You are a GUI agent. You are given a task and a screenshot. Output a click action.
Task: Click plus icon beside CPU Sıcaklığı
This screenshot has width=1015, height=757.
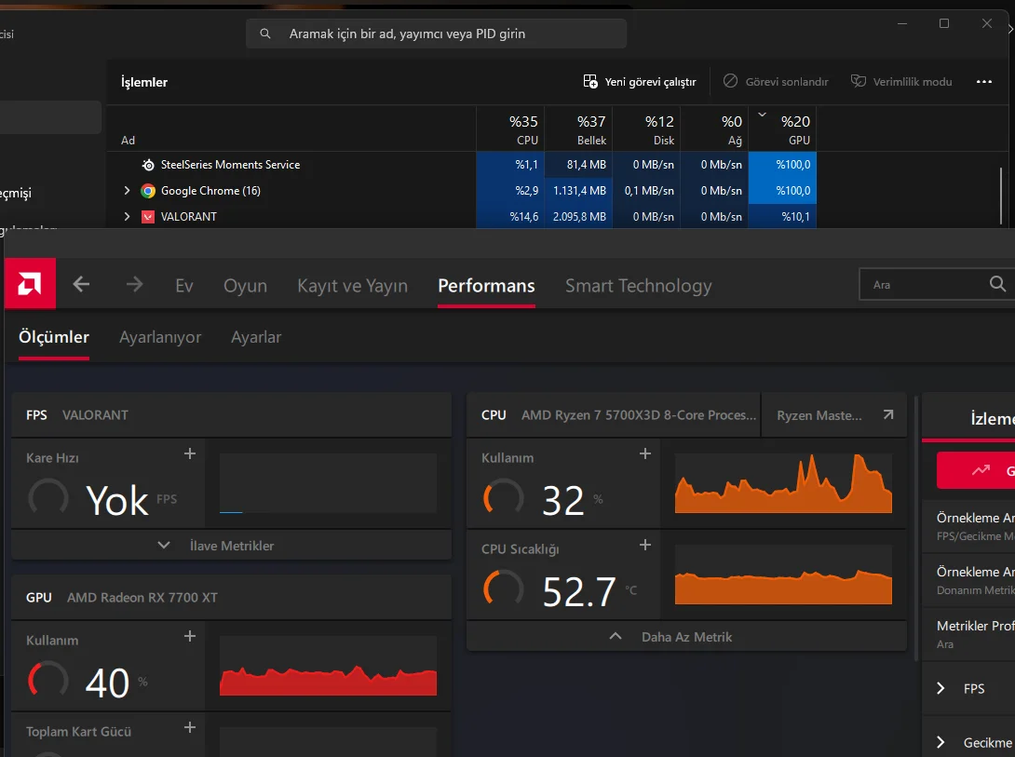[645, 545]
